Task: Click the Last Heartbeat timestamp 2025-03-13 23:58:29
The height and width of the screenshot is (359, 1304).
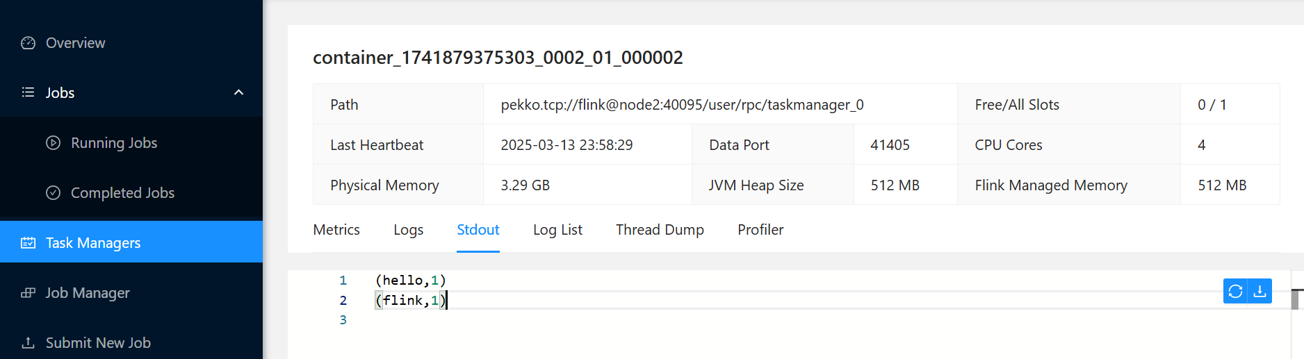Action: [x=567, y=145]
